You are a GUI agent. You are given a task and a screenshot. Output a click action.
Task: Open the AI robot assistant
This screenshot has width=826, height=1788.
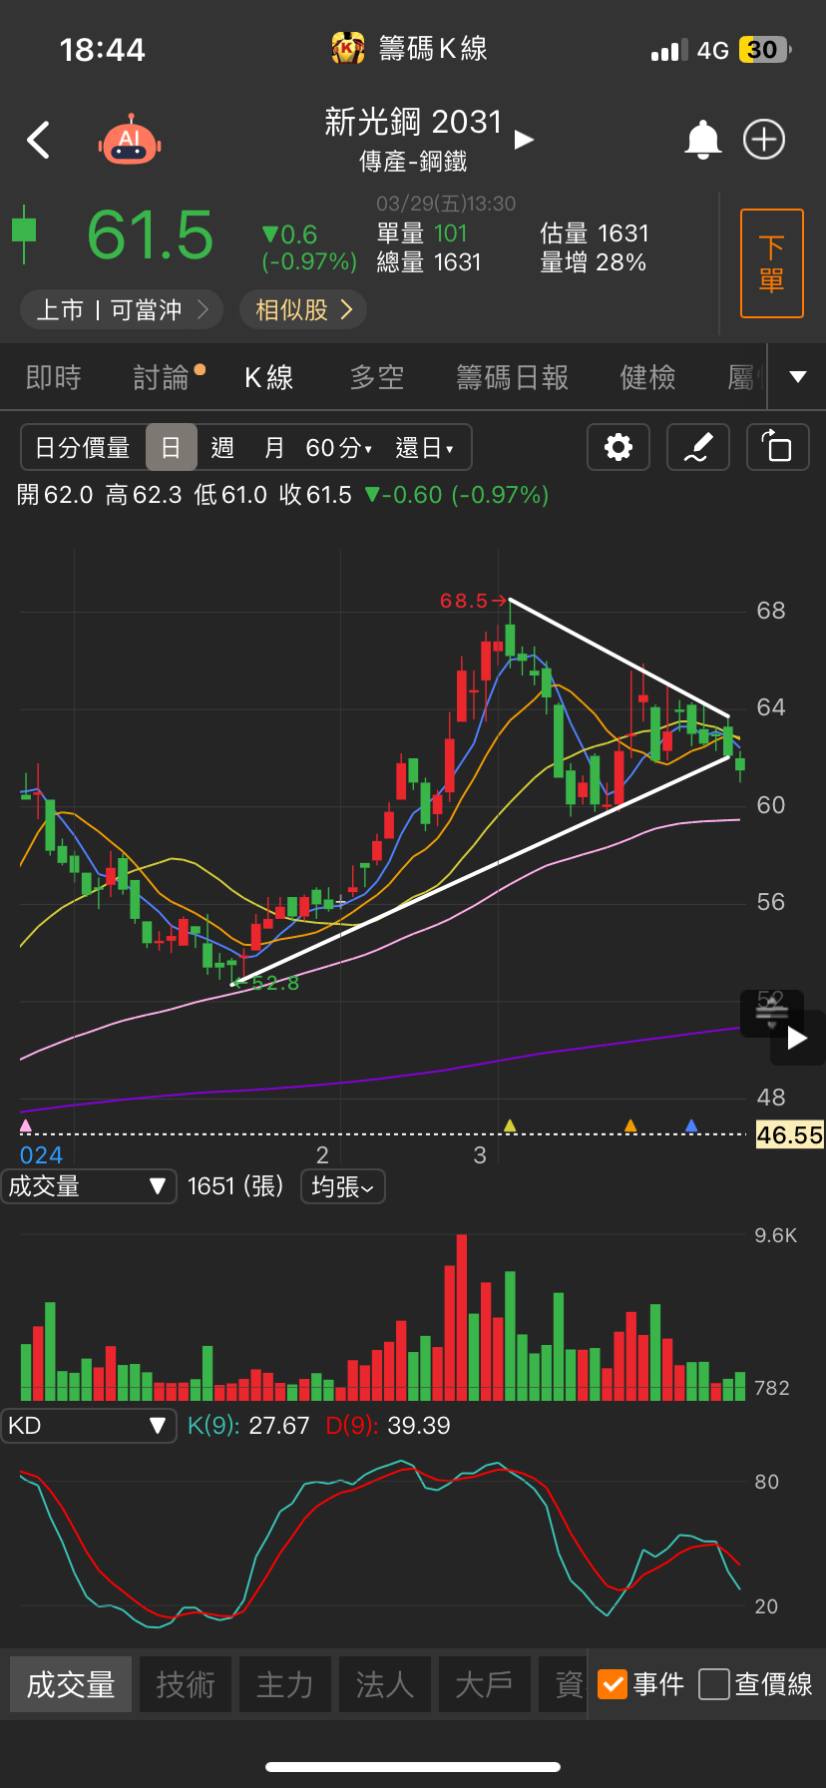130,142
